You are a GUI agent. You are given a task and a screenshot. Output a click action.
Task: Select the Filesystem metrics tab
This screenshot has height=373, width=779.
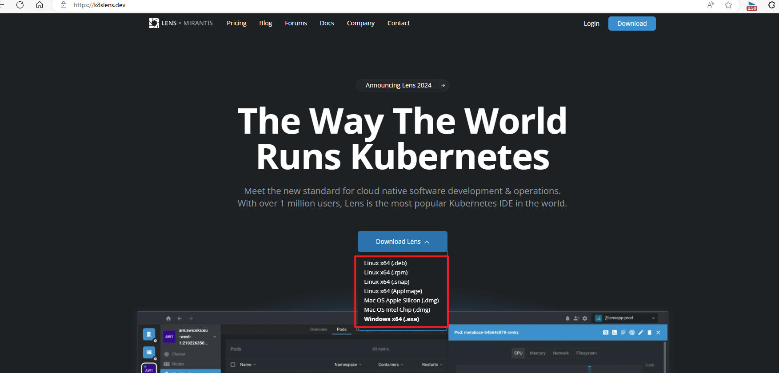[587, 353]
